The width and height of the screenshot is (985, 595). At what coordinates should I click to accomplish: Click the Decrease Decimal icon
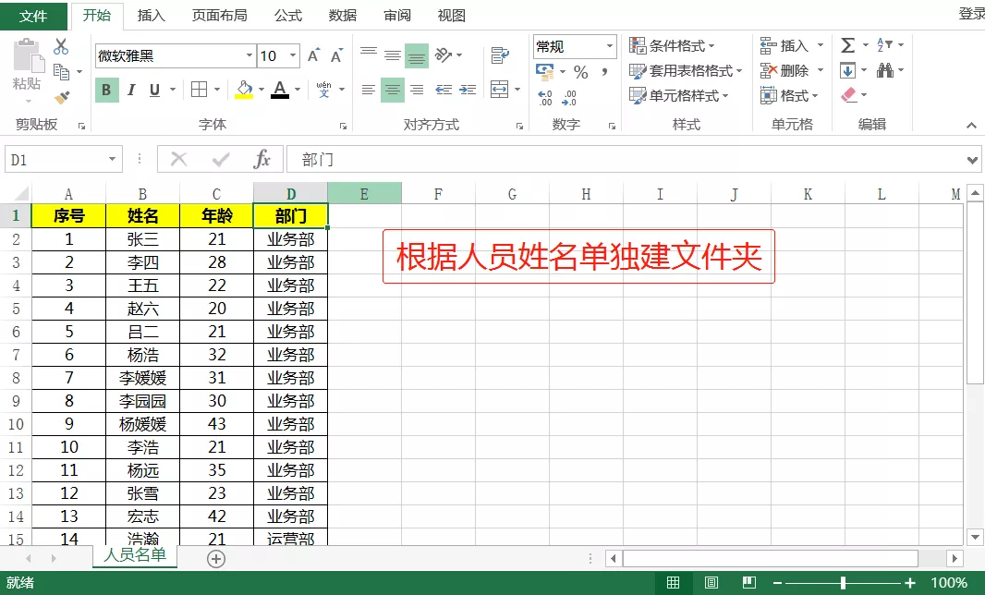569,97
